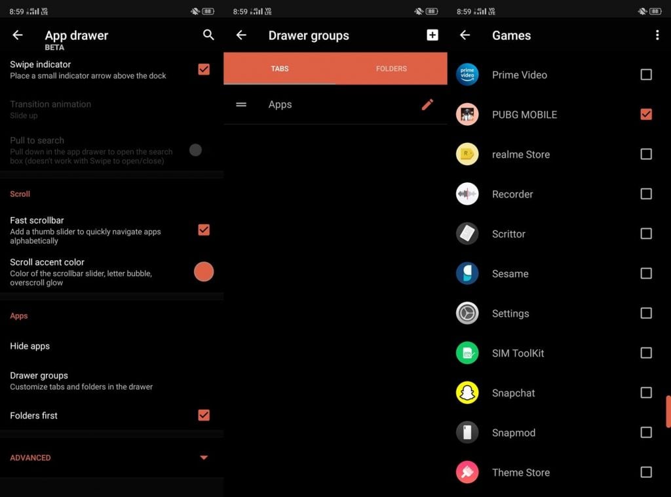Tap the Scroll accent color label
Screen dimensions: 671x497
pyautogui.click(x=47, y=262)
